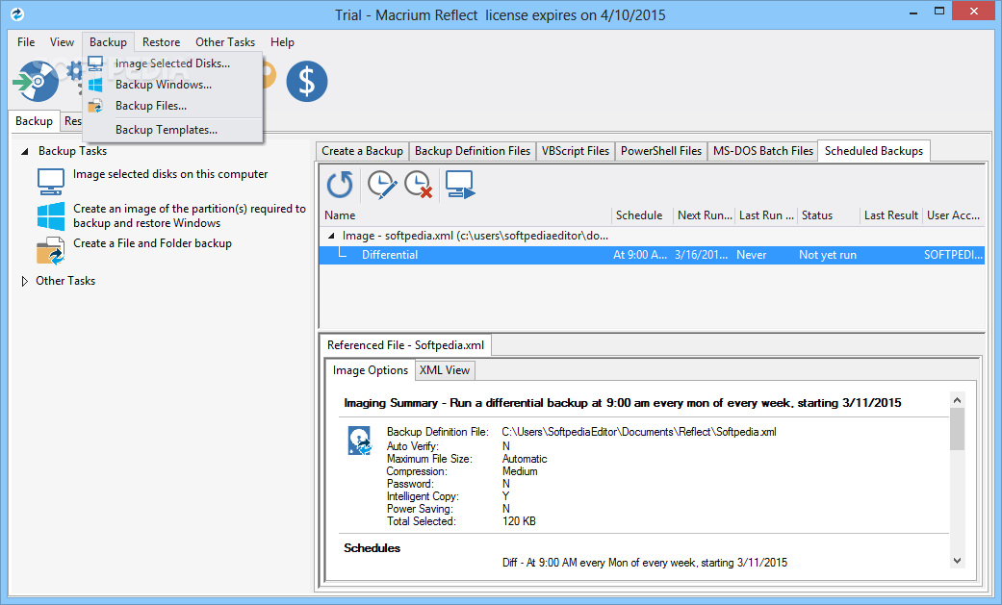Click the monitor icon for image selected disks task
The width and height of the screenshot is (1002, 605).
click(50, 182)
